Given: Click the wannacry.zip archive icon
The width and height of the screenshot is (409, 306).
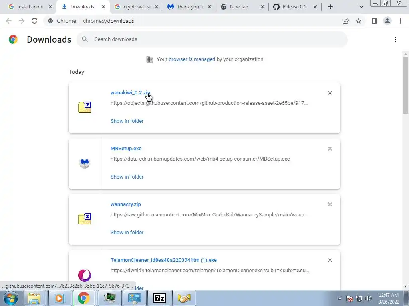Looking at the screenshot, I should tap(85, 219).
